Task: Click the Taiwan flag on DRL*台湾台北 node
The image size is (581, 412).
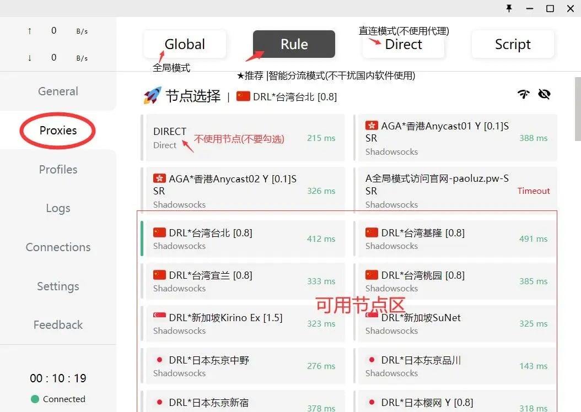Action: [x=159, y=232]
